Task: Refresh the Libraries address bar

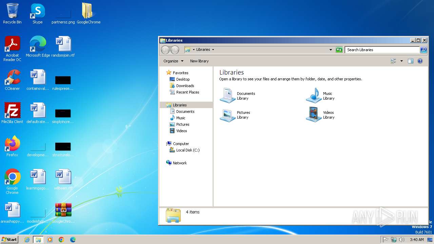Action: 339,50
